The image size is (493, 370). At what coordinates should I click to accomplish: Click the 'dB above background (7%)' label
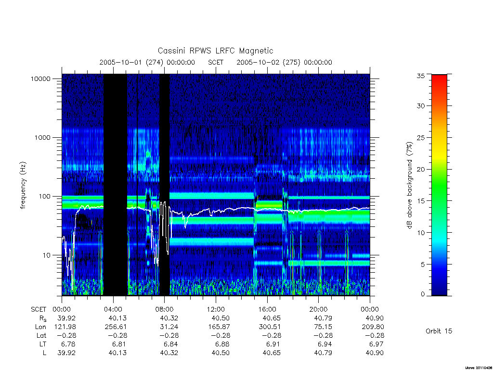[409, 185]
